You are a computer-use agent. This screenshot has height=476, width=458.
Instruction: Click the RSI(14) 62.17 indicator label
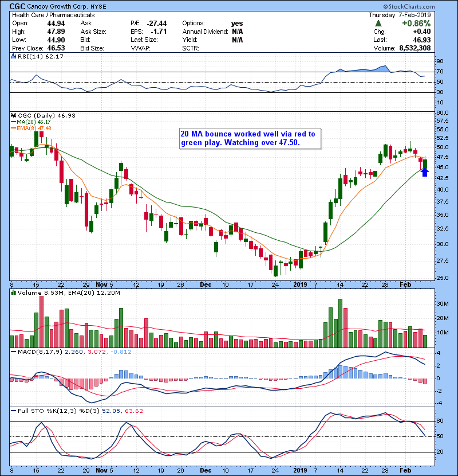click(x=41, y=56)
